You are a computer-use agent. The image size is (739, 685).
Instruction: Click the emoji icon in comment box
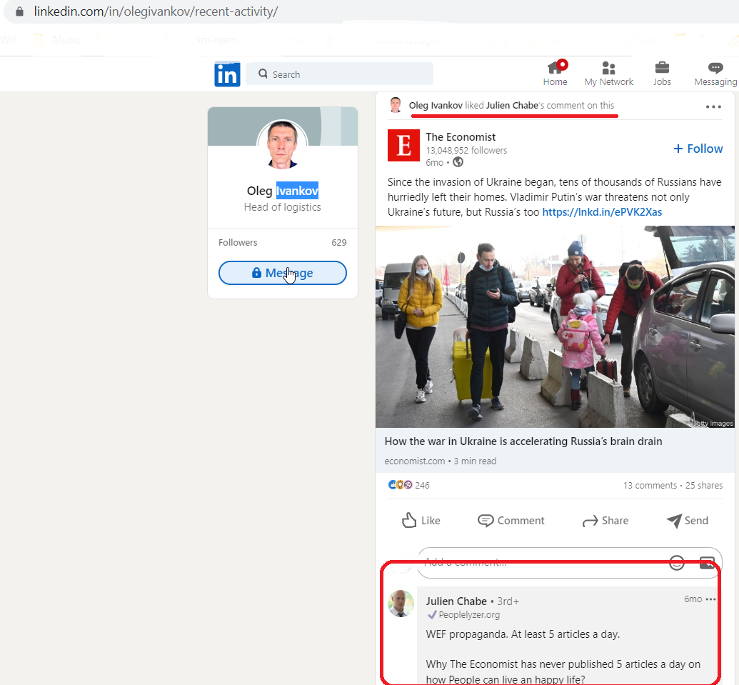677,562
